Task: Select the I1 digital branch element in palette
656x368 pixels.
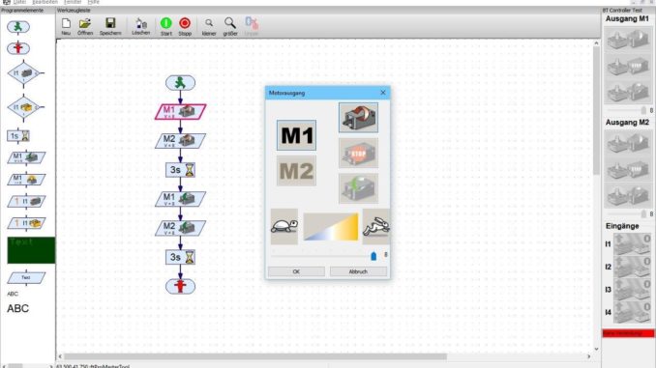Action: click(x=24, y=73)
